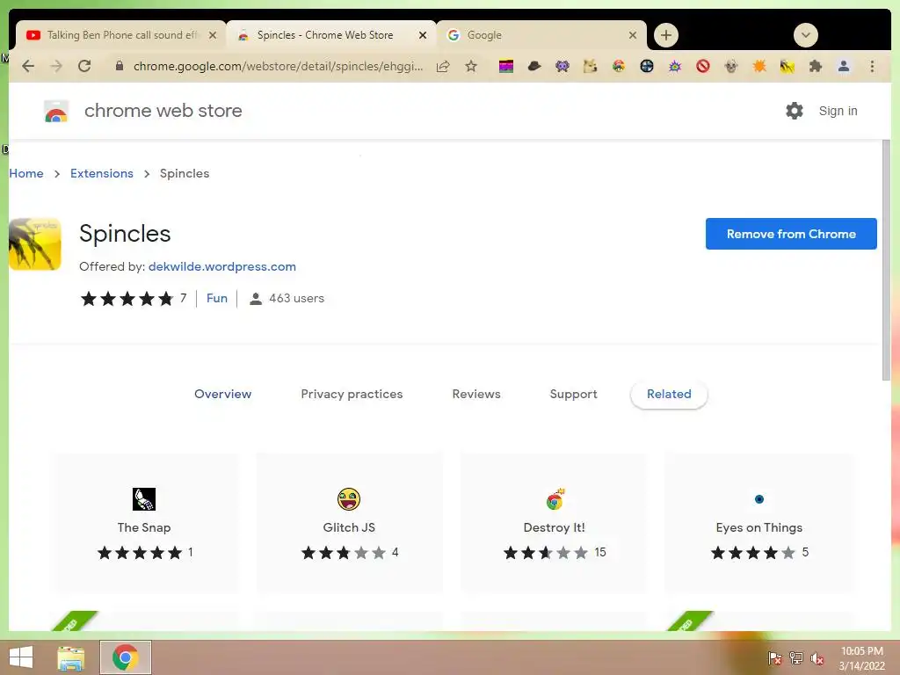The image size is (900, 675).
Task: Open the Chrome profile avatar button
Action: coord(844,67)
